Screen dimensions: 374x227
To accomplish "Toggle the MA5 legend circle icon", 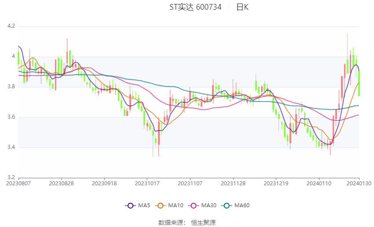I will (130, 205).
